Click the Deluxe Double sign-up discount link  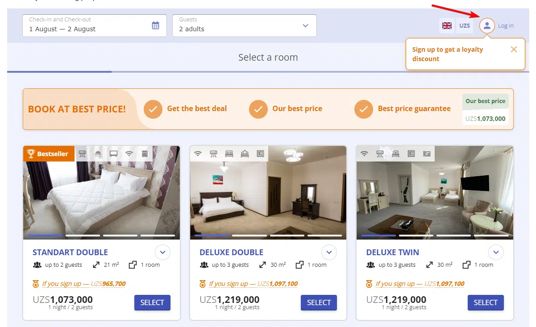[253, 284]
